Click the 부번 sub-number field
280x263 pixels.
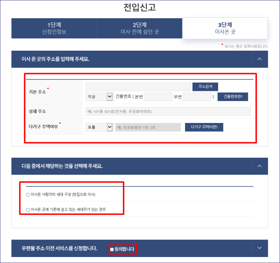coord(197,97)
